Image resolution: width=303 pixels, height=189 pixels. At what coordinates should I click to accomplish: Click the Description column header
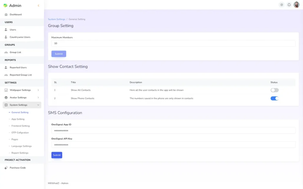(136, 82)
